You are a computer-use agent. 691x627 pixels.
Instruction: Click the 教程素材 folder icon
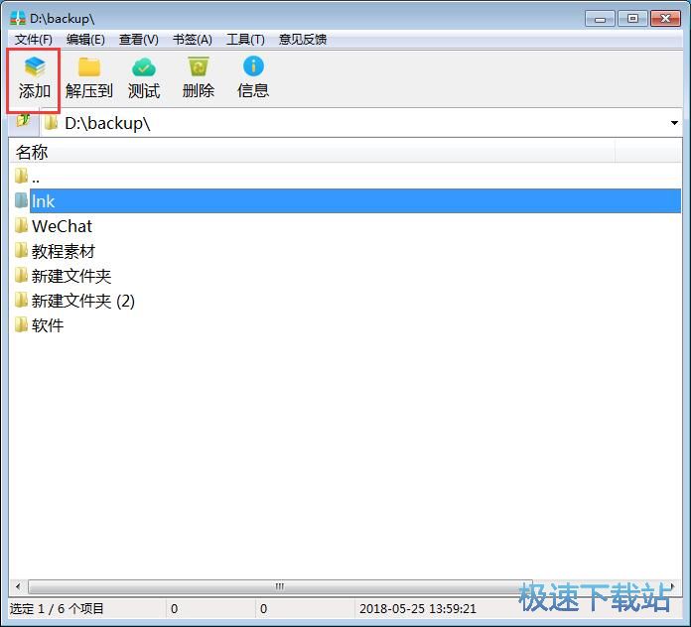coord(21,251)
